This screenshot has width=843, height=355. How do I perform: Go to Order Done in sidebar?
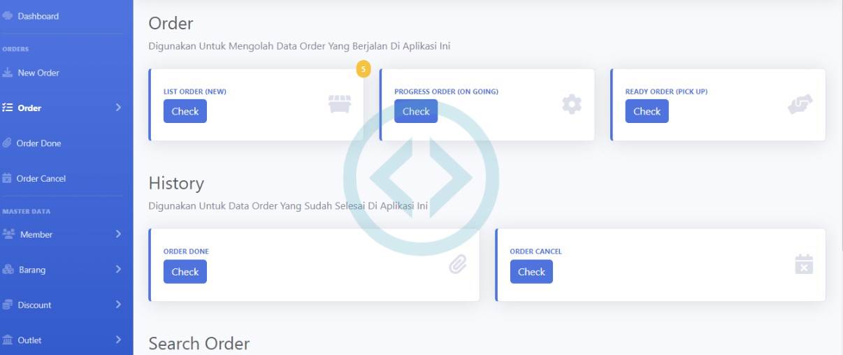(x=38, y=143)
